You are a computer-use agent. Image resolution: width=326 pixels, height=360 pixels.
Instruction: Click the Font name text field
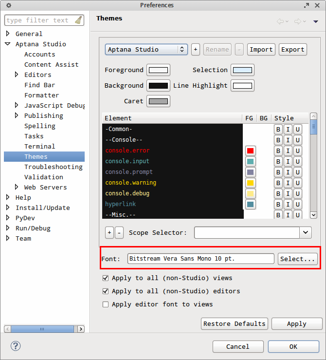coord(201,259)
